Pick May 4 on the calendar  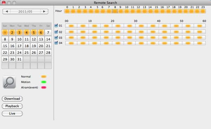(26, 33)
